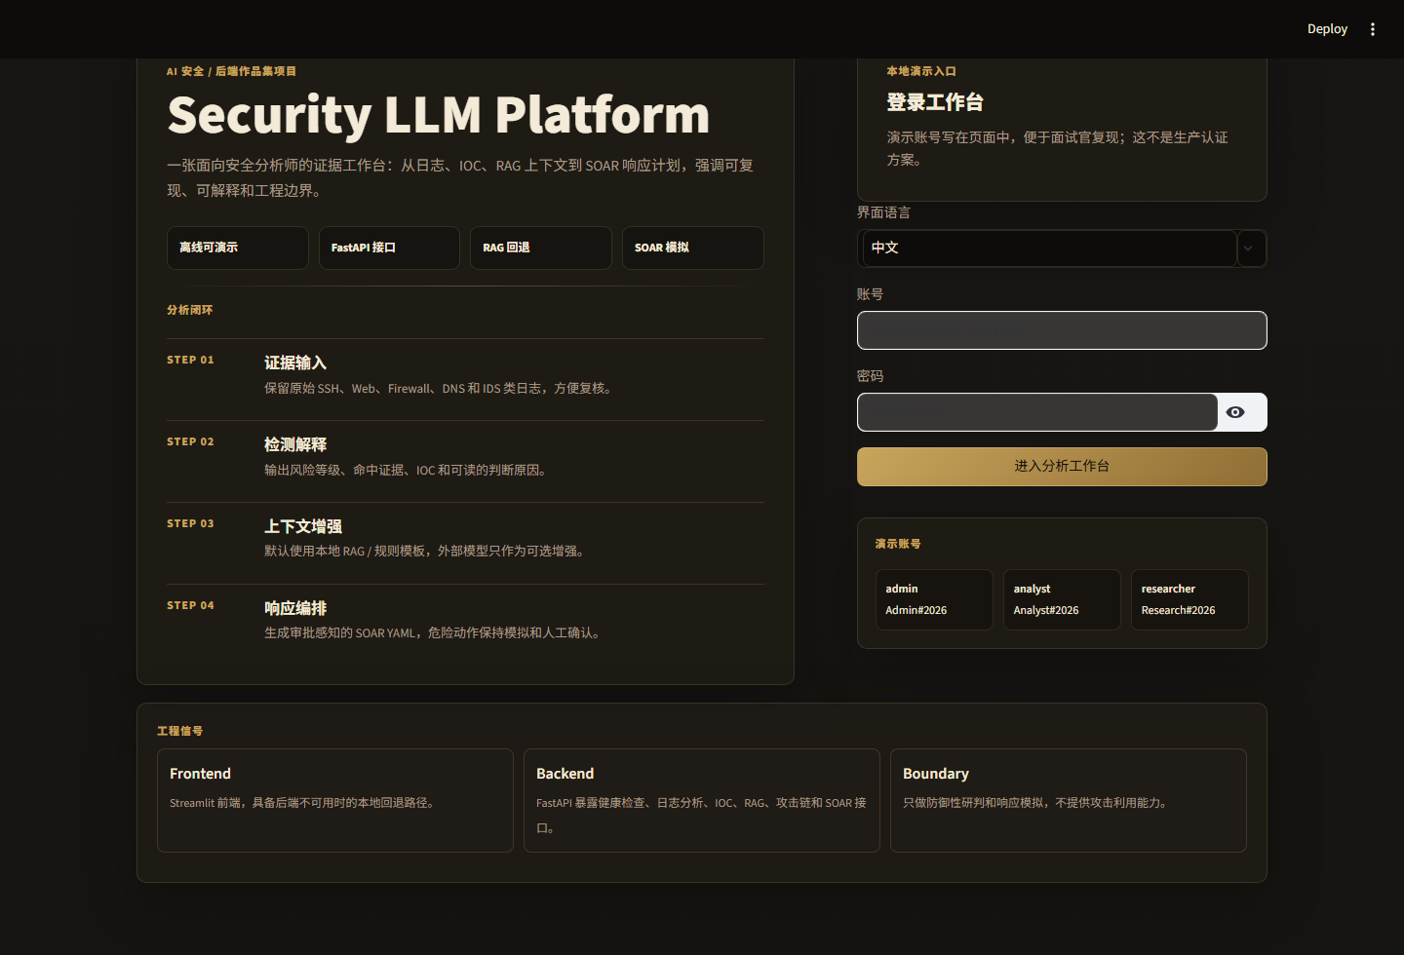Click the 登录工作台 heading
Screen dimensions: 1404x955
tap(935, 102)
